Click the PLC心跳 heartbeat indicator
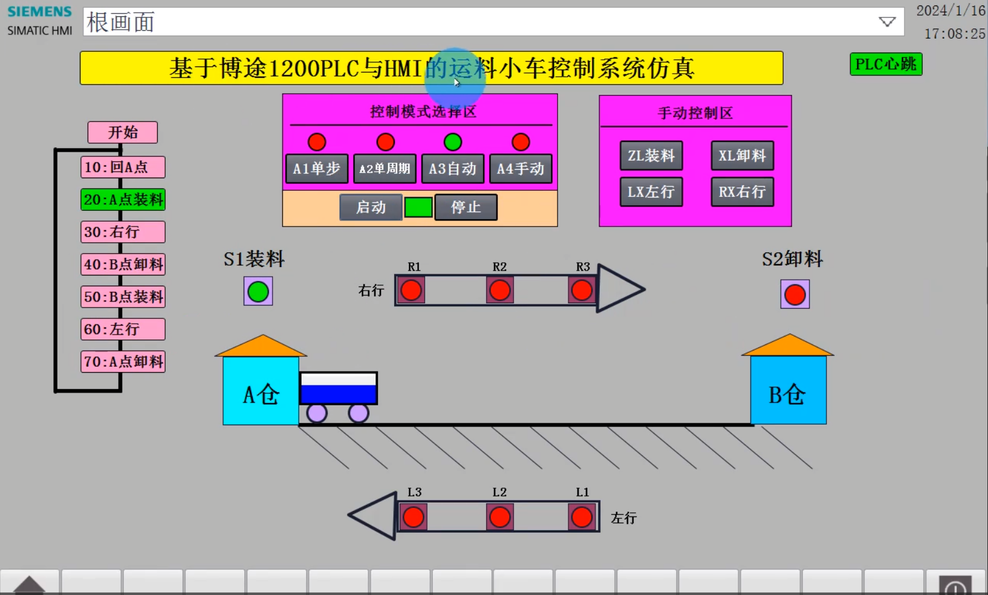988x595 pixels. pos(885,64)
